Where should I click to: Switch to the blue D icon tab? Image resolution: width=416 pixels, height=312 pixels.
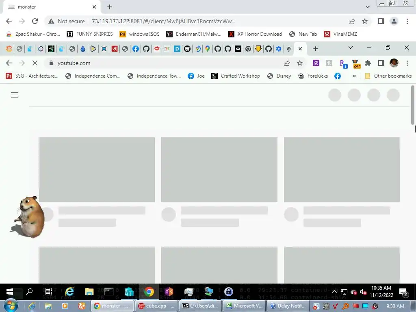(177, 49)
